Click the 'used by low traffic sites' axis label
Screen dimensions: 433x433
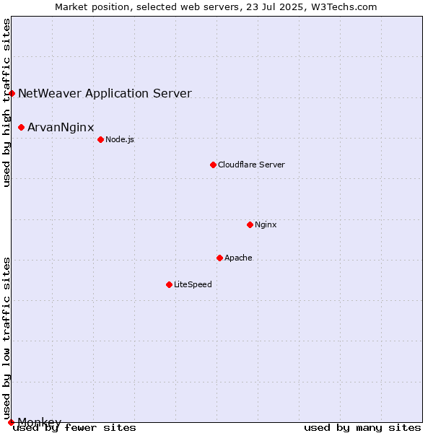pyautogui.click(x=6, y=339)
